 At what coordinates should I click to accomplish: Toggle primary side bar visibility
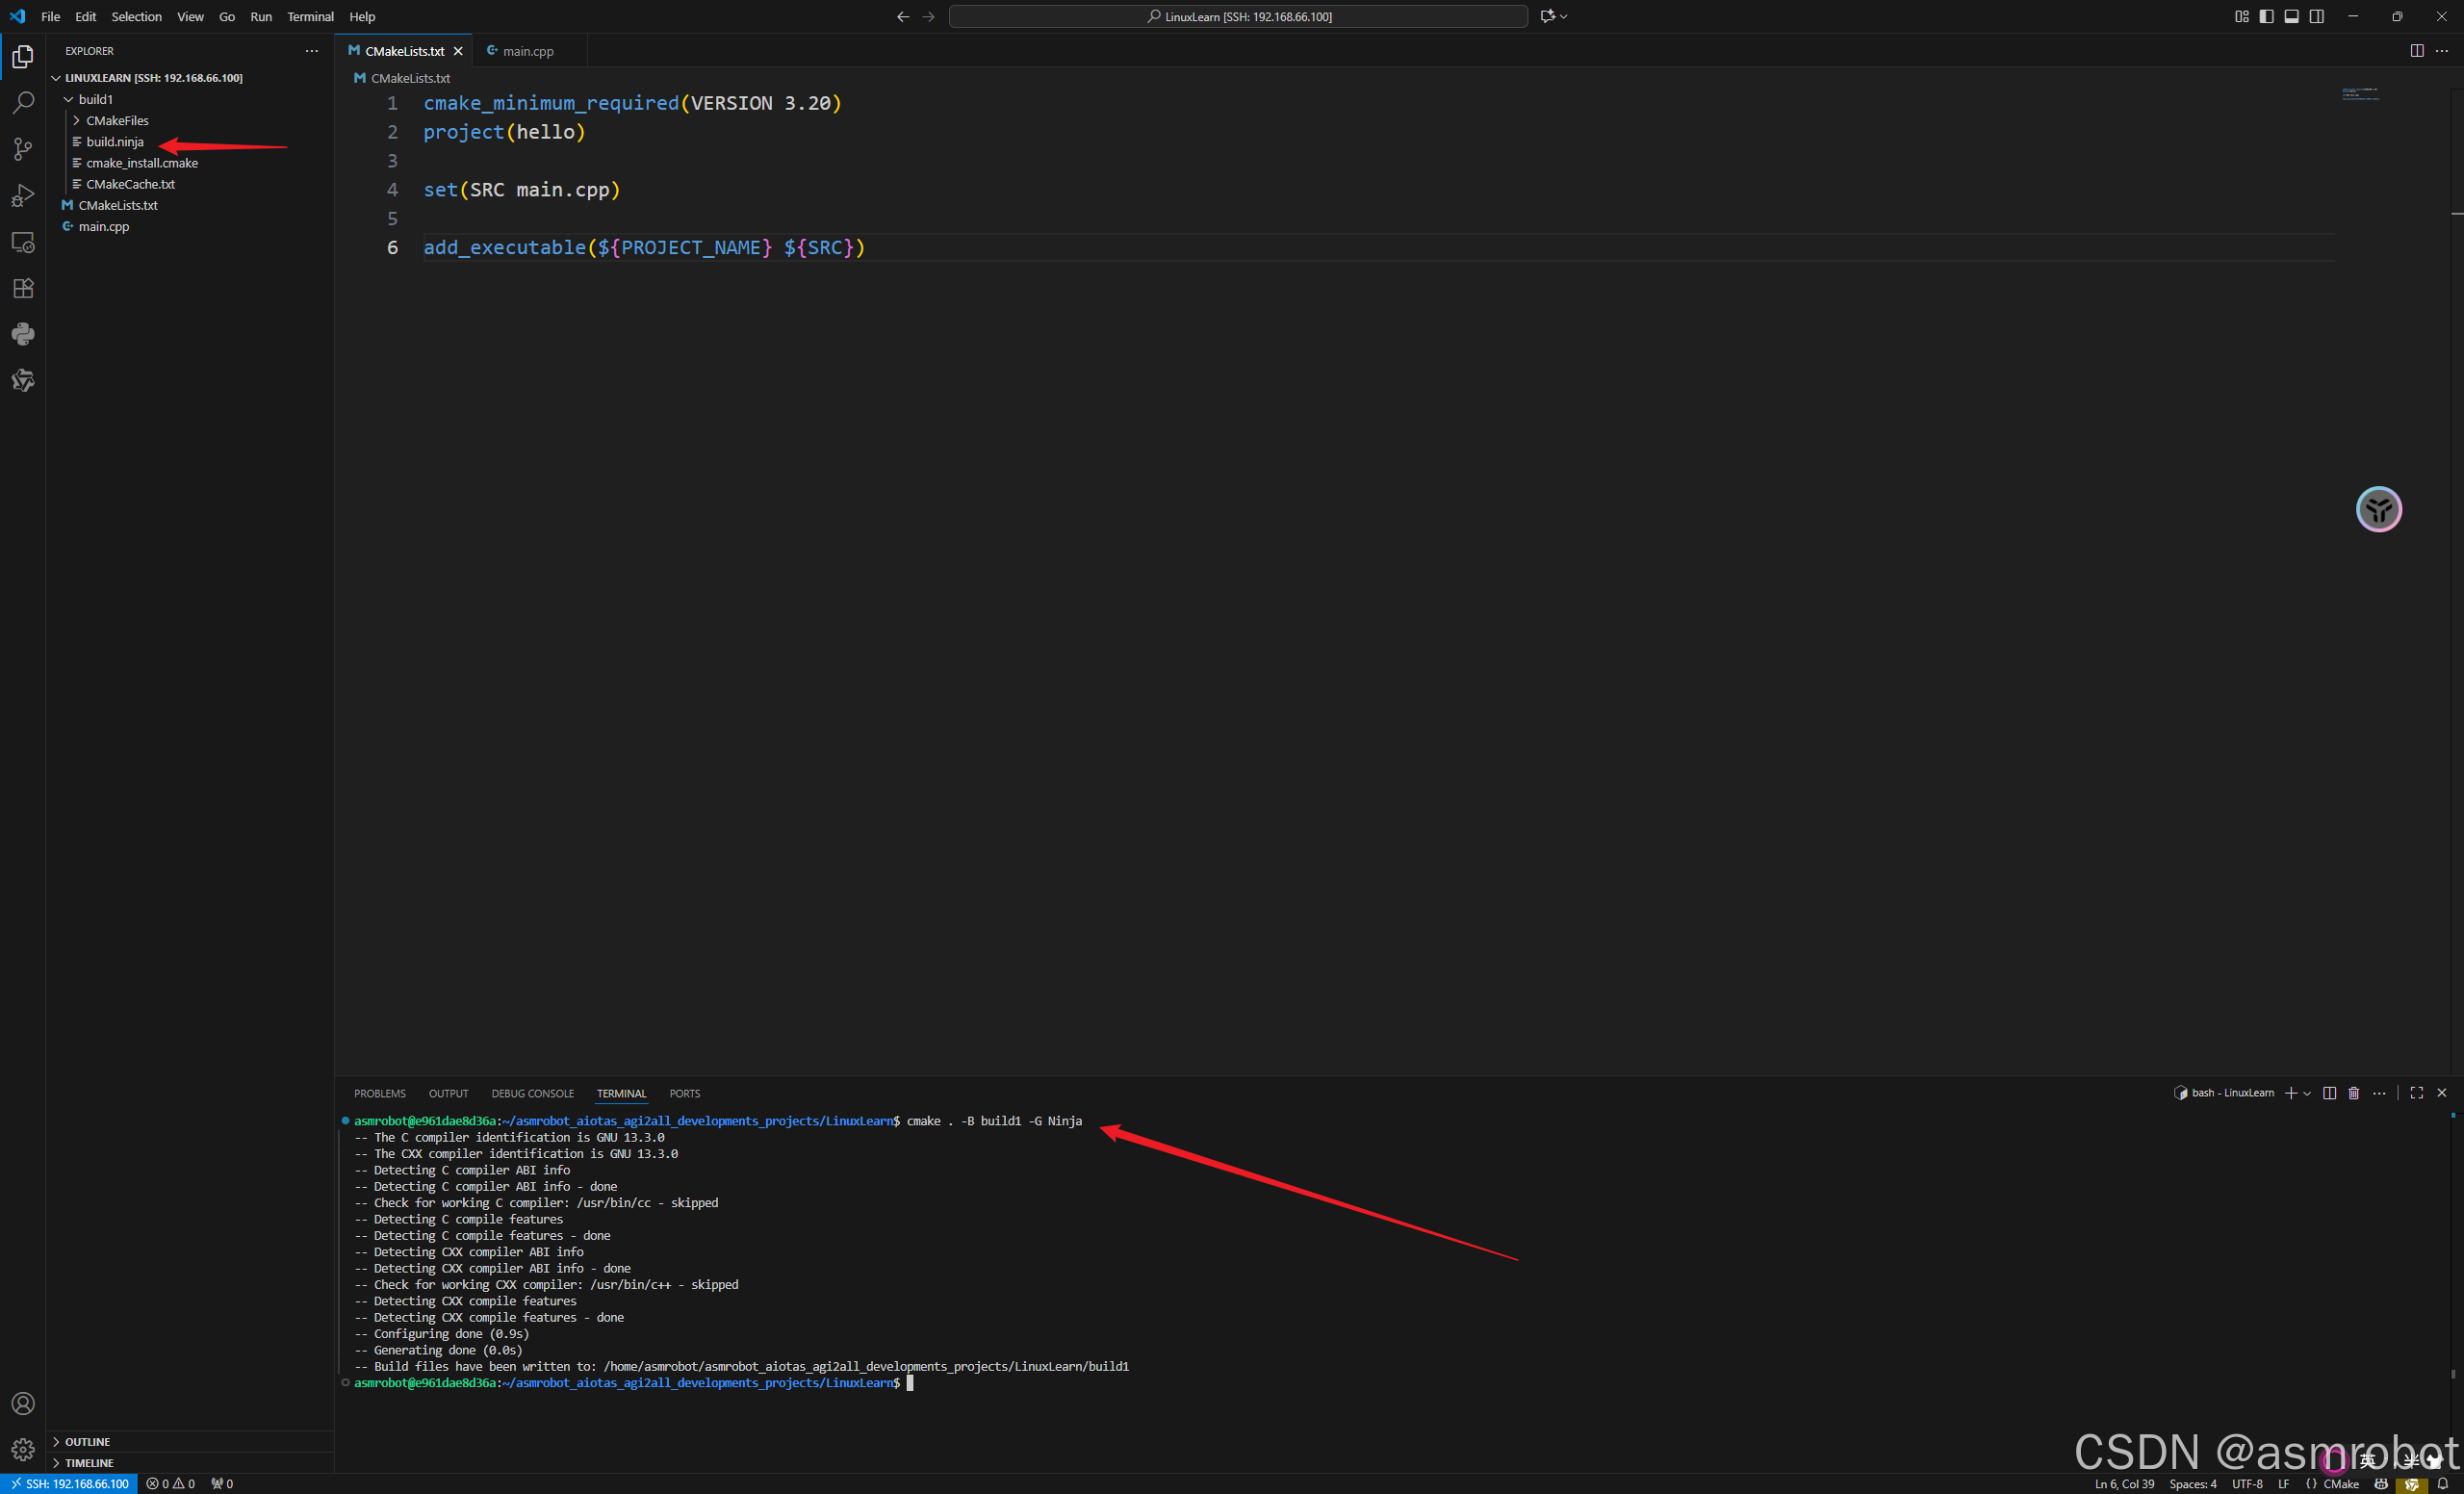pyautogui.click(x=2266, y=16)
